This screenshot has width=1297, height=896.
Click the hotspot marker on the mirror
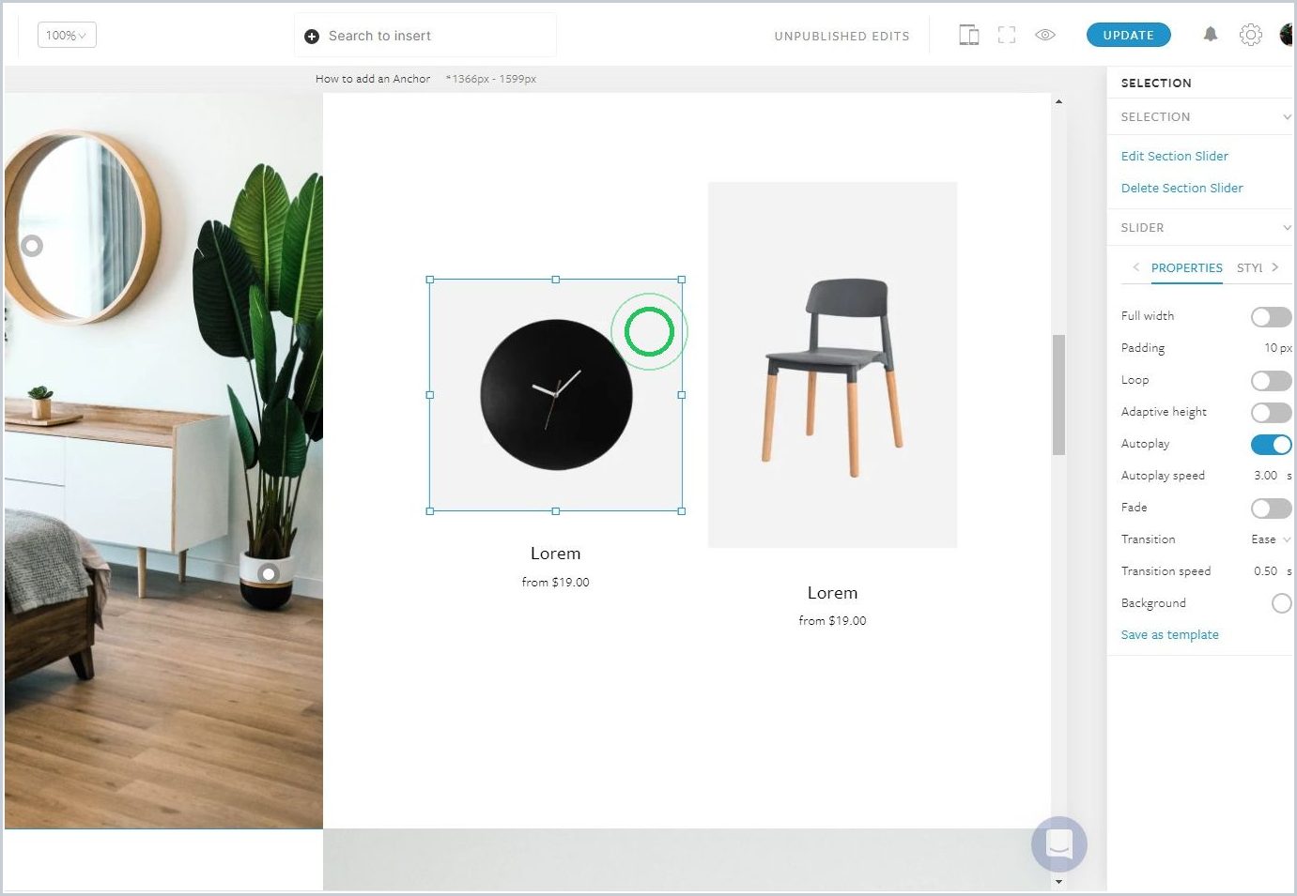[x=32, y=246]
